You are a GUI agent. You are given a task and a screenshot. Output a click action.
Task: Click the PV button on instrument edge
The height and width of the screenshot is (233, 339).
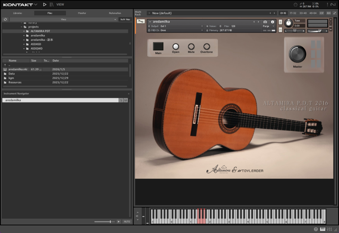330,30
